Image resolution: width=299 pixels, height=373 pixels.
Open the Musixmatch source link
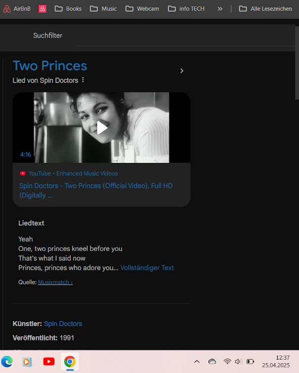[x=55, y=282]
